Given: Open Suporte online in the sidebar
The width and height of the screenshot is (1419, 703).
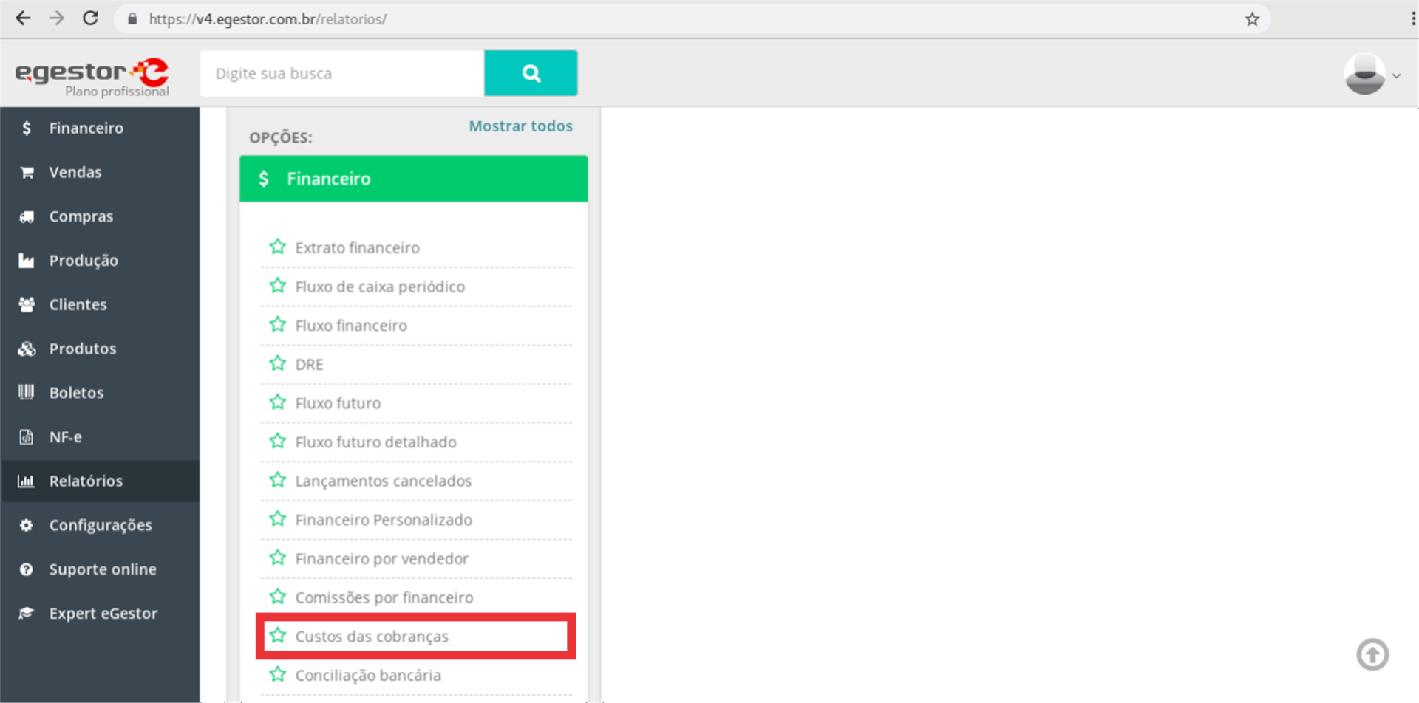Looking at the screenshot, I should [100, 569].
